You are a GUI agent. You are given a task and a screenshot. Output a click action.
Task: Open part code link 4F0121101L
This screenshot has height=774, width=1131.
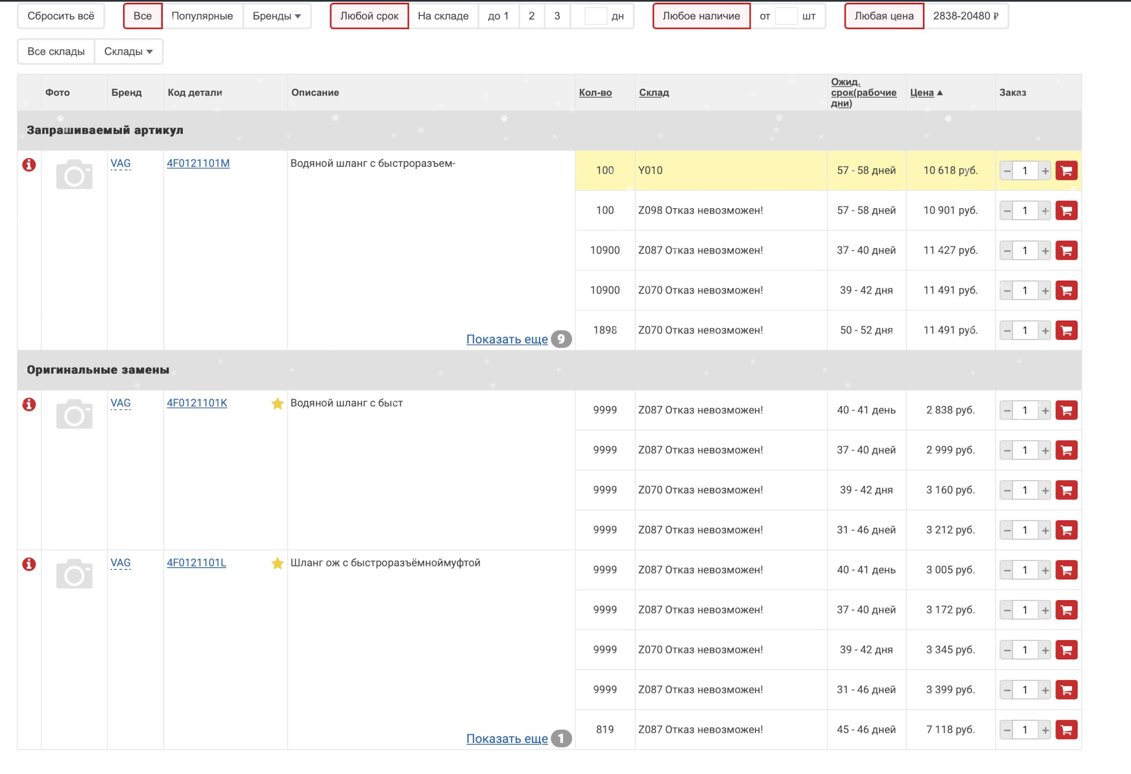coord(196,563)
